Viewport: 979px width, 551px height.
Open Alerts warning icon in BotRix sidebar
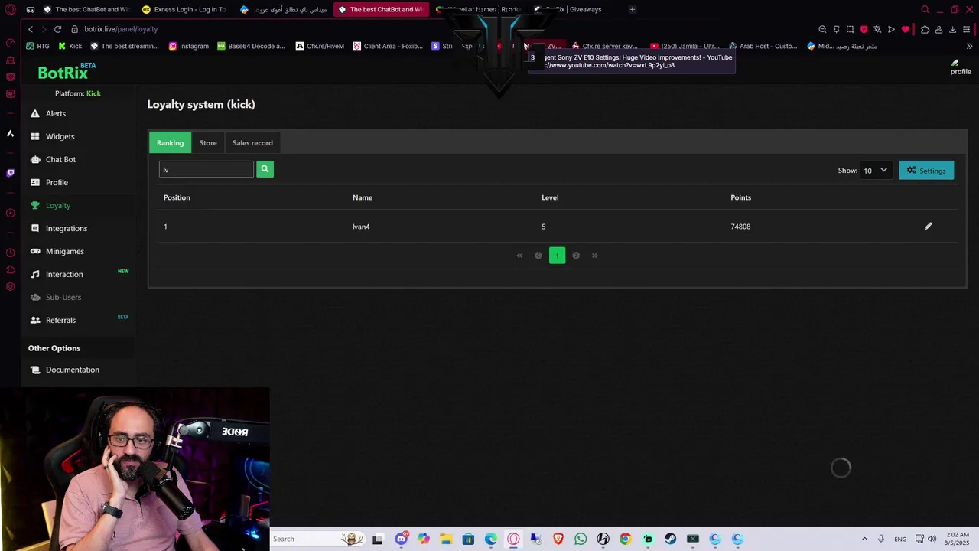[x=34, y=113]
